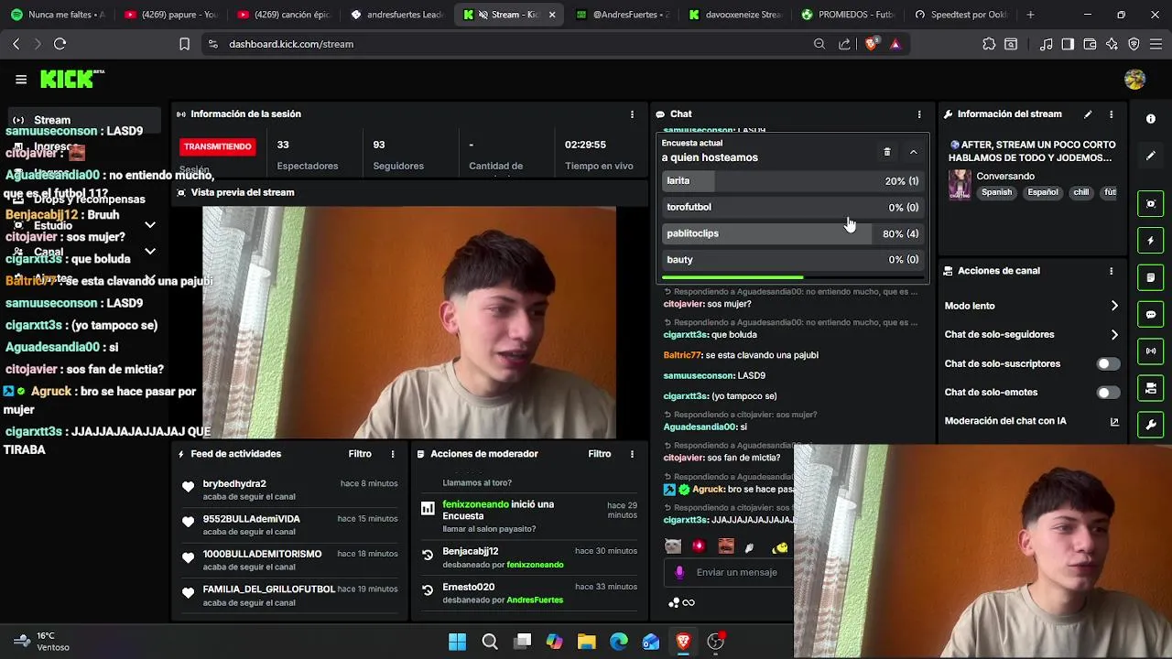This screenshot has height=659, width=1172.
Task: Click the microphone icon in chat input
Action: (x=679, y=573)
